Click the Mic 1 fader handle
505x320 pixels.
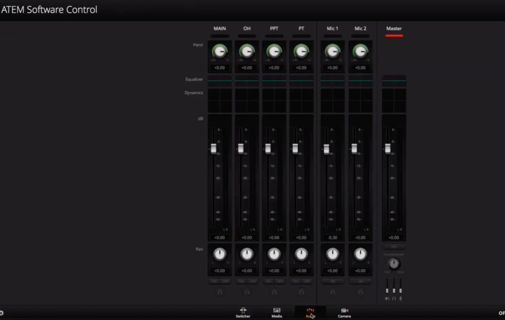click(x=326, y=149)
